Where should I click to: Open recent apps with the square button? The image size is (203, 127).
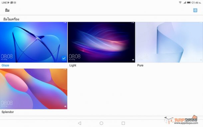pyautogui.click(x=123, y=123)
